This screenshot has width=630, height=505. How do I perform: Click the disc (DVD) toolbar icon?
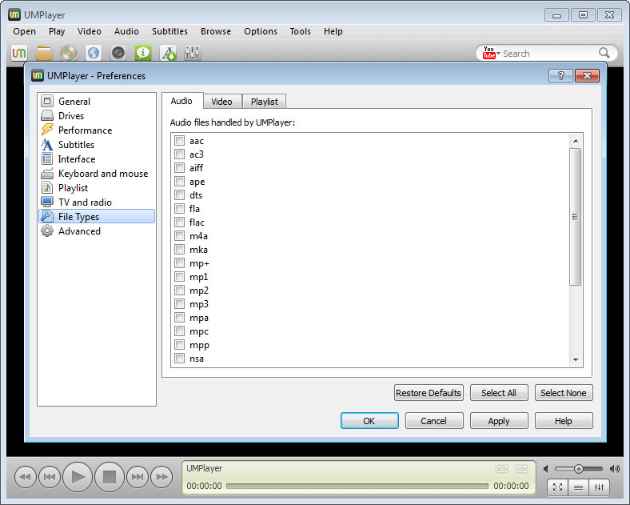pyautogui.click(x=69, y=53)
